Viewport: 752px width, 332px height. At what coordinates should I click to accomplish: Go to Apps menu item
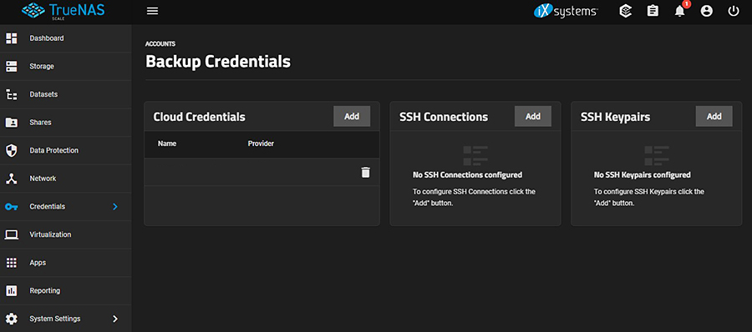click(x=38, y=263)
